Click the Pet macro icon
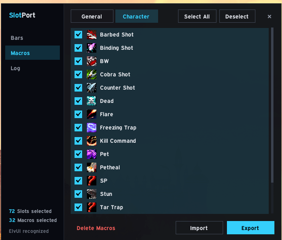 point(92,154)
